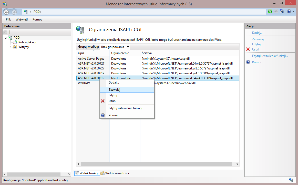The width and height of the screenshot is (298, 185).
Task: Click the v4.0.30319 Framework aspnet_isapi.dll path
Action: pyautogui.click(x=186, y=73)
